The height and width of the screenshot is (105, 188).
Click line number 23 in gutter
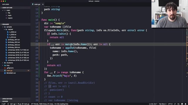pyautogui.click(x=37, y=44)
